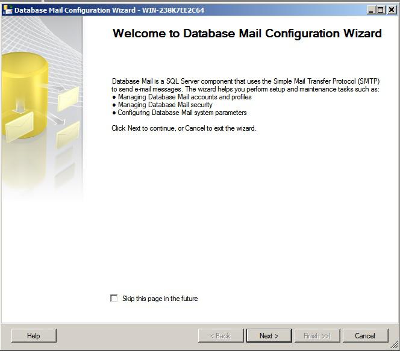Click 'Configuring Database Mail system parameters' bullet
Image resolution: width=400 pixels, height=351 pixels.
point(180,113)
